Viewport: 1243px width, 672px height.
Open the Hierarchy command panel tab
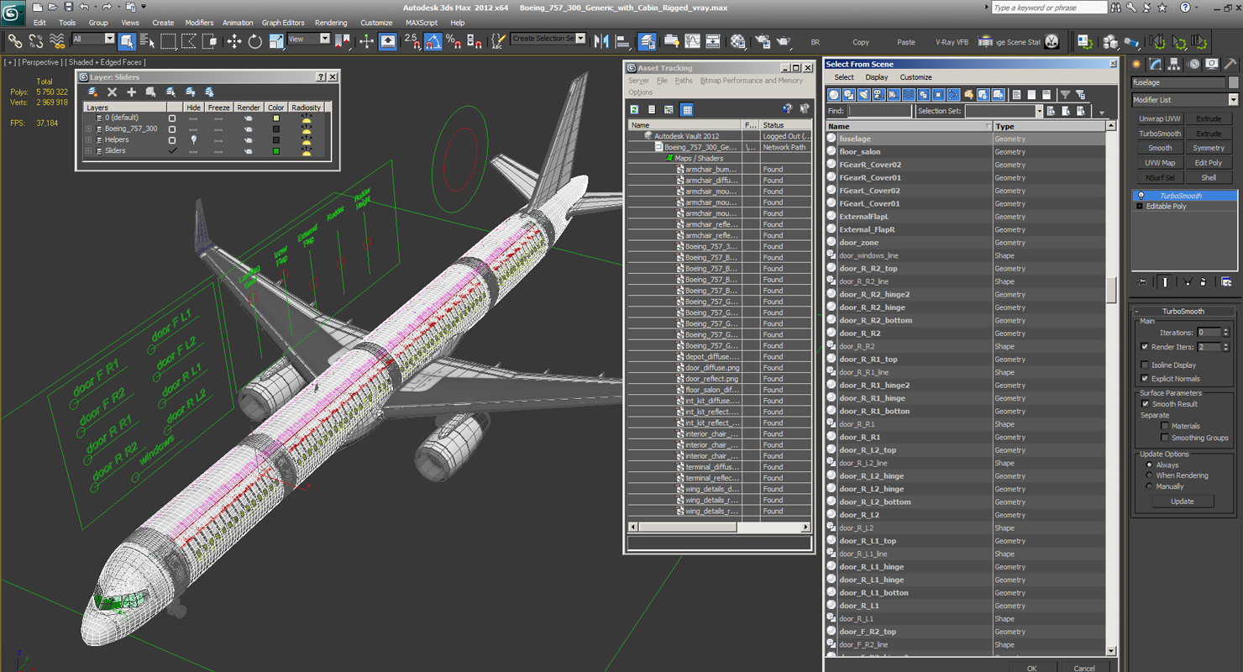coord(1174,65)
